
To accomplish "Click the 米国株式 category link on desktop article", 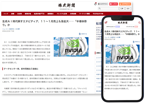I will coord(12,29).
